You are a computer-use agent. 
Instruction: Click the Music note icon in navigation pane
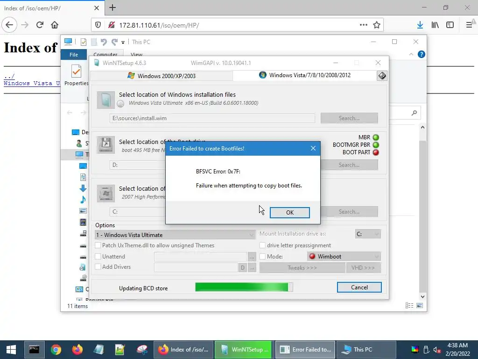(83, 200)
